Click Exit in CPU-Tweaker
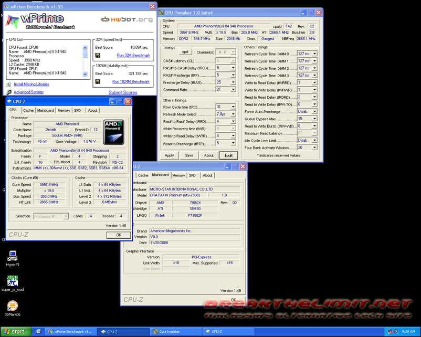 point(228,155)
